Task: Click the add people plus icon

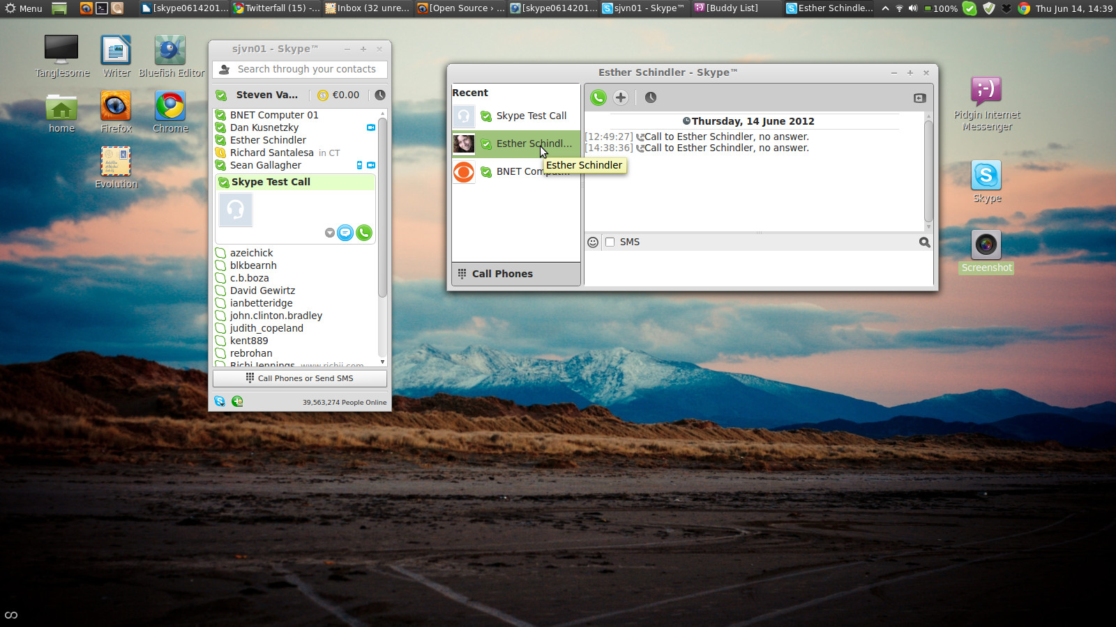Action: pyautogui.click(x=621, y=98)
